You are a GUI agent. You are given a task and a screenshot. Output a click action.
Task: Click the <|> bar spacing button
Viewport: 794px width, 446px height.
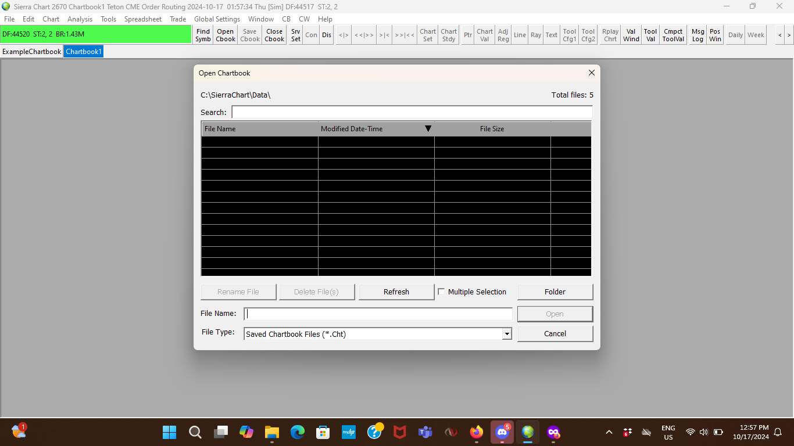pyautogui.click(x=344, y=35)
